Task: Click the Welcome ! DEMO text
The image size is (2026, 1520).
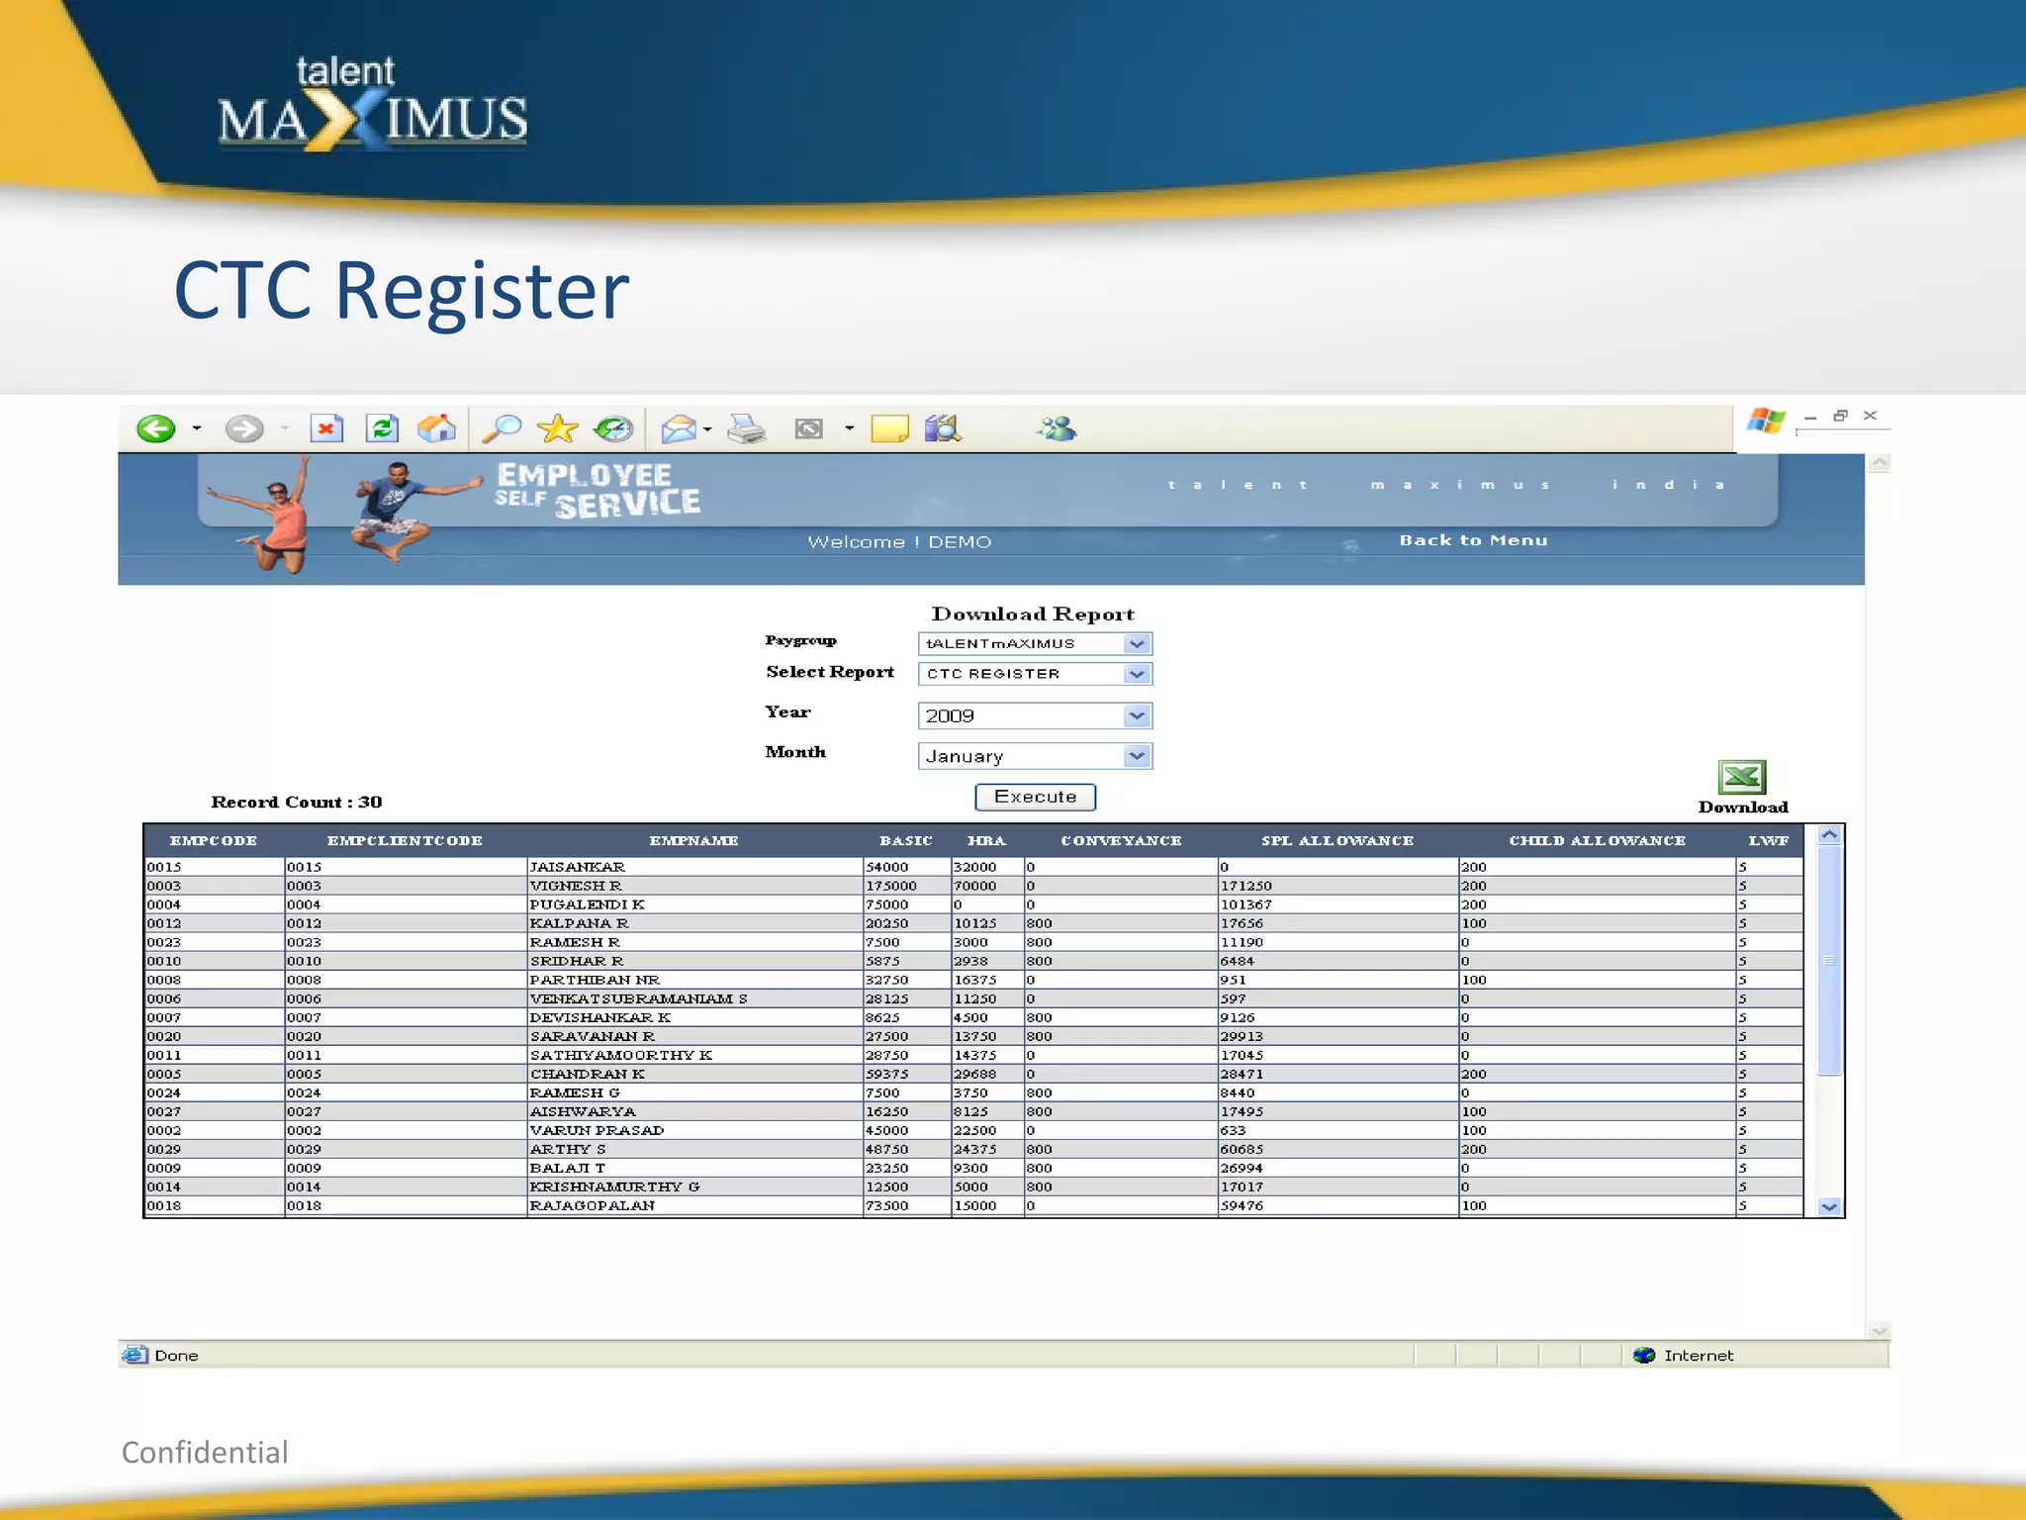Action: pos(899,541)
